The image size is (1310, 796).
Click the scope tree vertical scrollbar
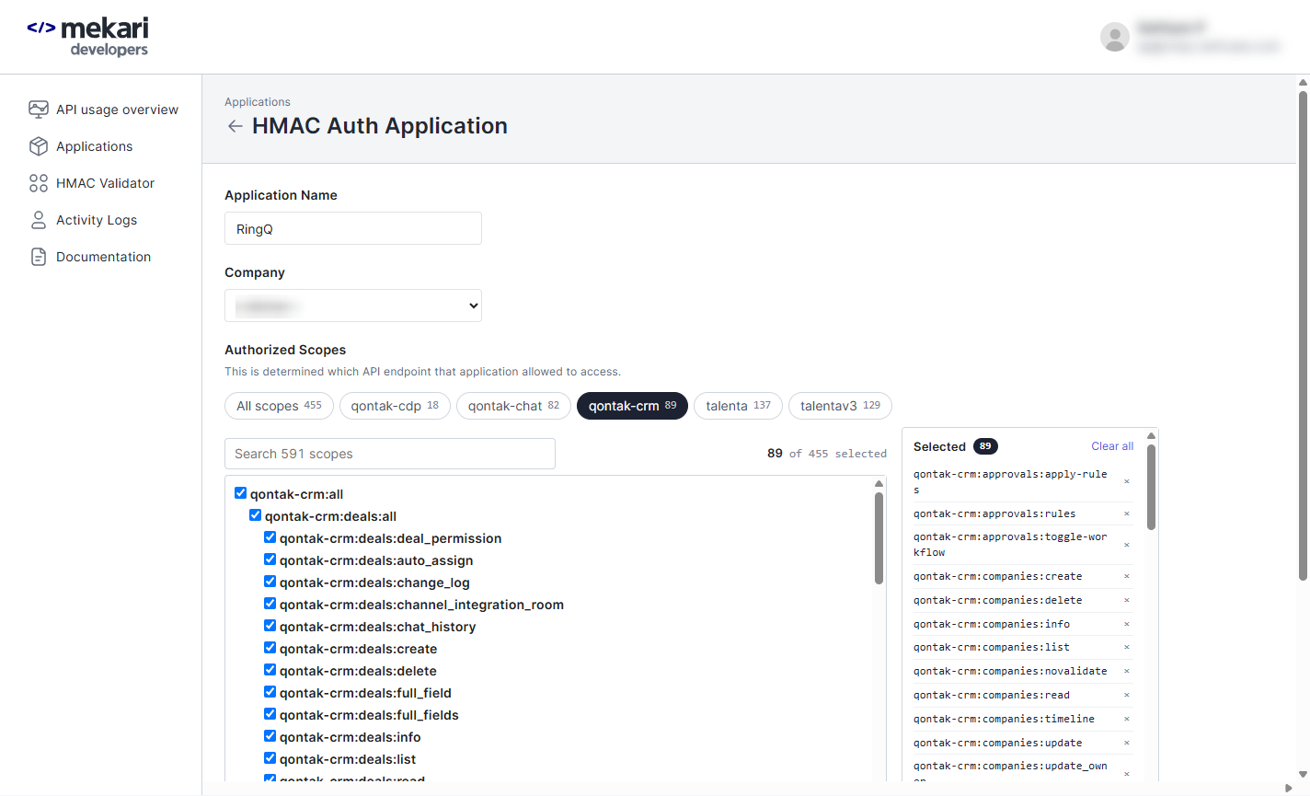(x=879, y=538)
